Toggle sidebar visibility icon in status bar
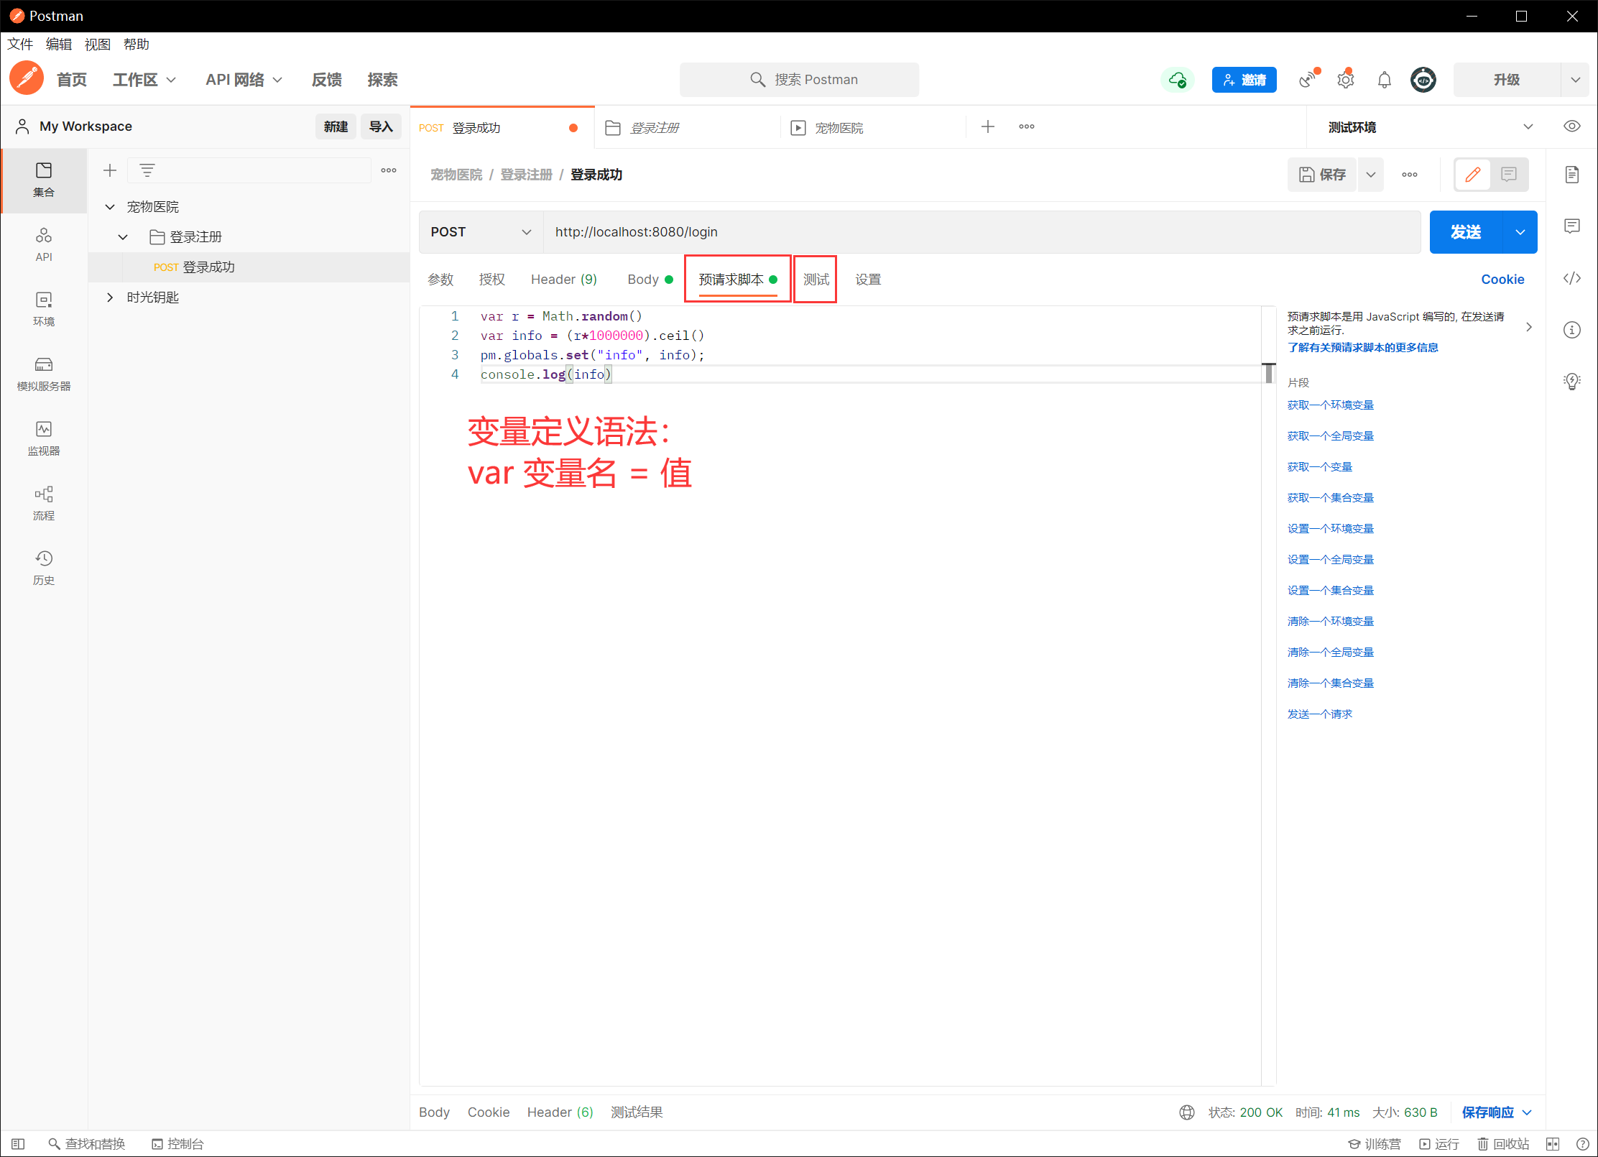The height and width of the screenshot is (1157, 1598). [19, 1143]
